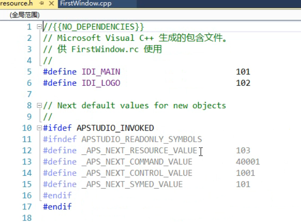Close the resource.h tab
This screenshot has height=224, width=301.
coord(51,4)
